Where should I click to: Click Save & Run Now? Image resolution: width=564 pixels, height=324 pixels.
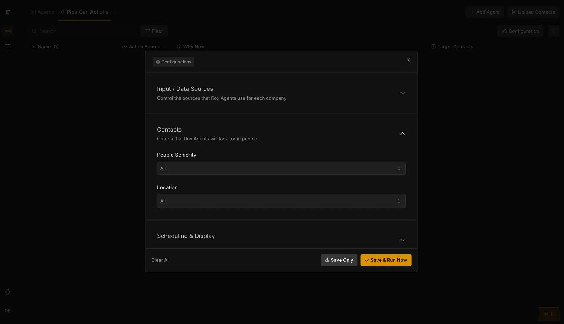tap(386, 260)
